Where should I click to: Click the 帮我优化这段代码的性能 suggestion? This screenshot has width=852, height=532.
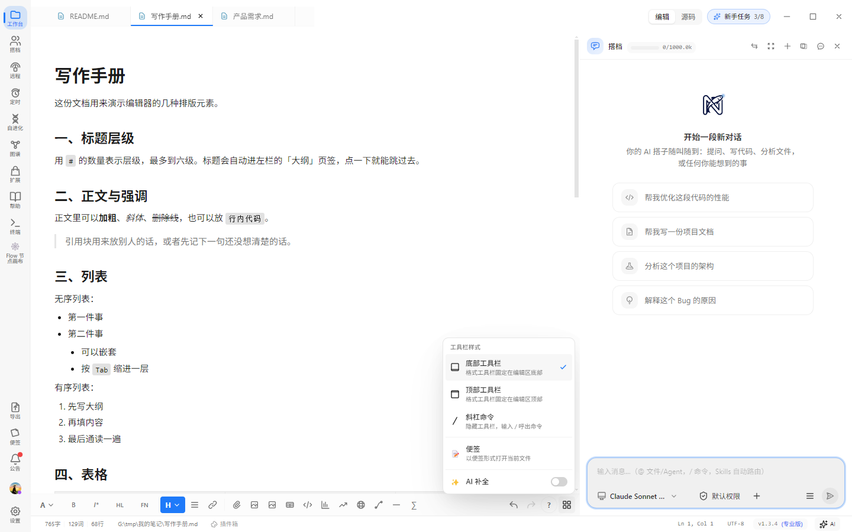(713, 197)
